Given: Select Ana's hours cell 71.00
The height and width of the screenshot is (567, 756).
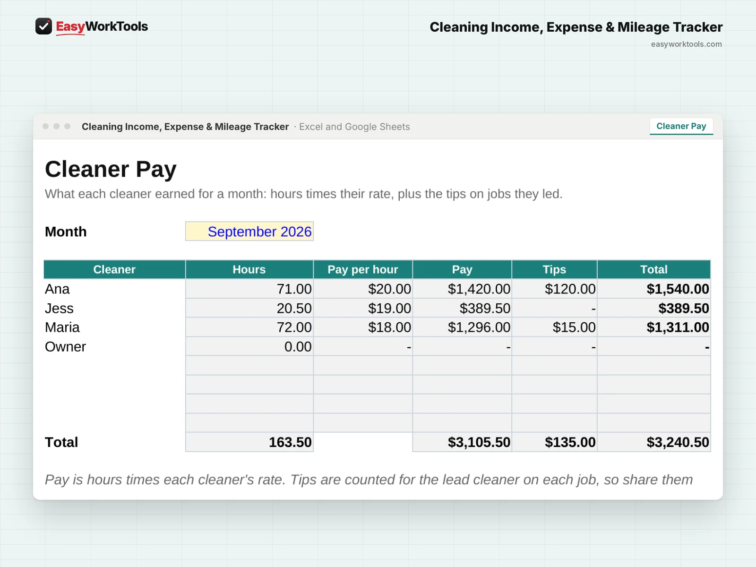Looking at the screenshot, I should click(249, 289).
